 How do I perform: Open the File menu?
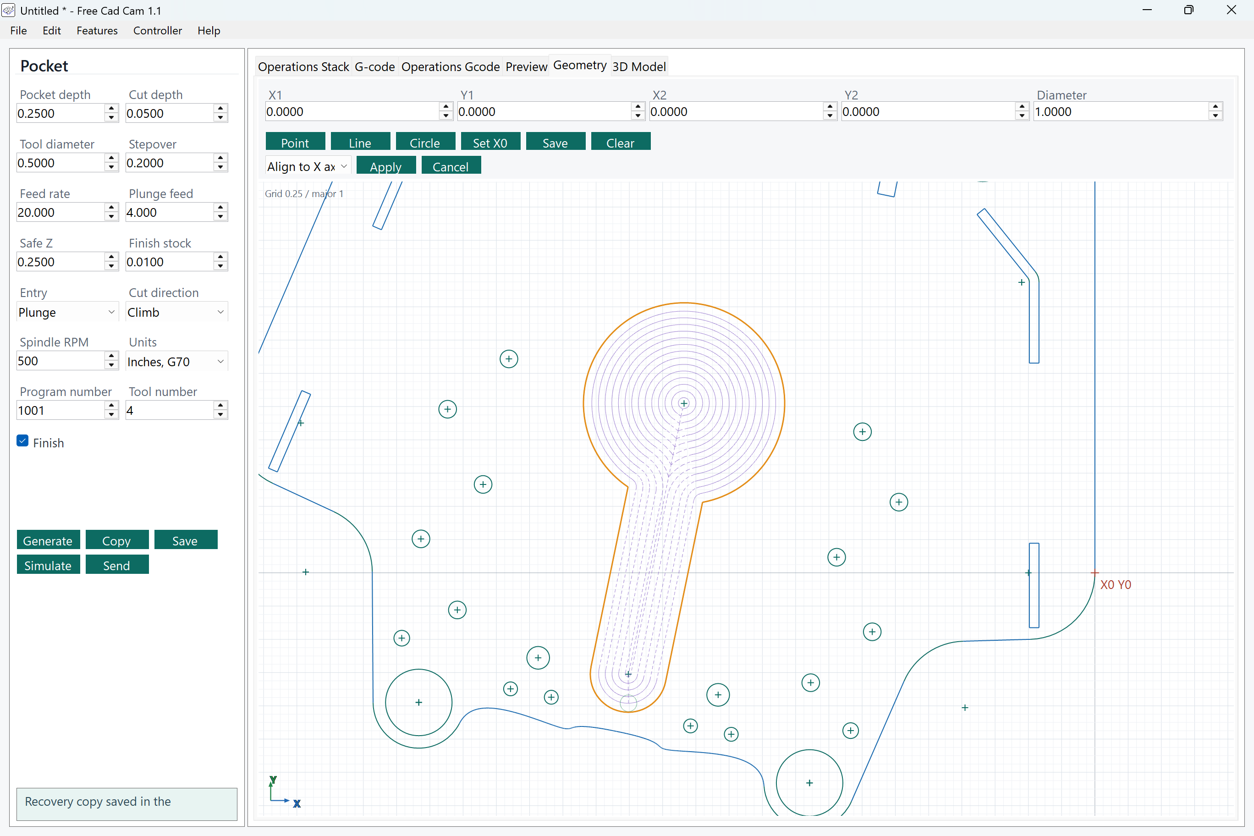point(18,30)
